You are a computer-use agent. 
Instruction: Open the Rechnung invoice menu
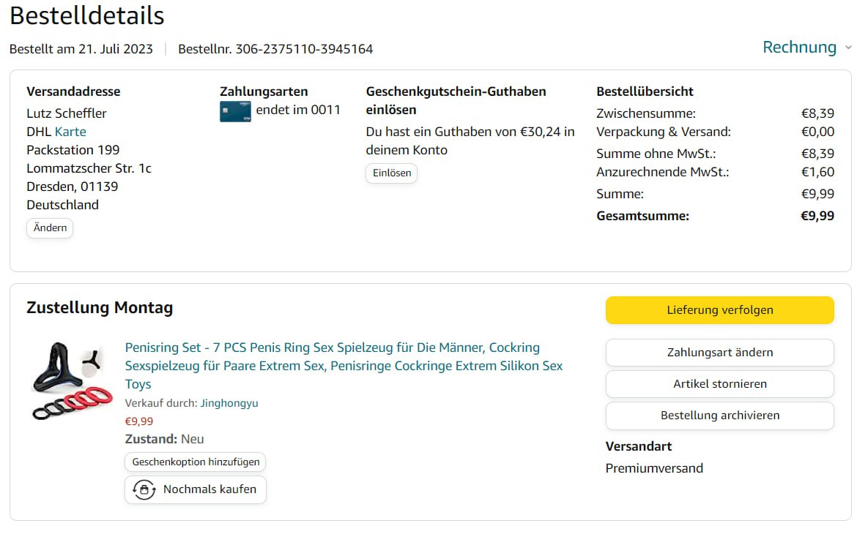coord(799,48)
